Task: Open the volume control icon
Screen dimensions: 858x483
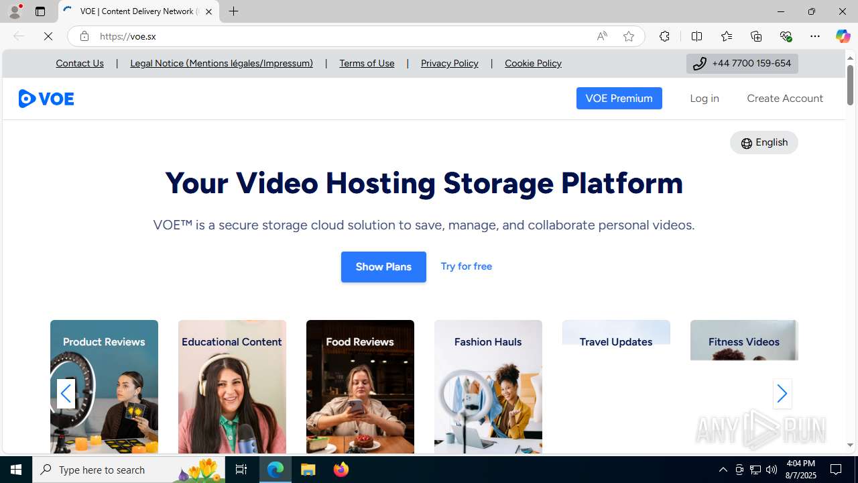Action: (x=772, y=470)
